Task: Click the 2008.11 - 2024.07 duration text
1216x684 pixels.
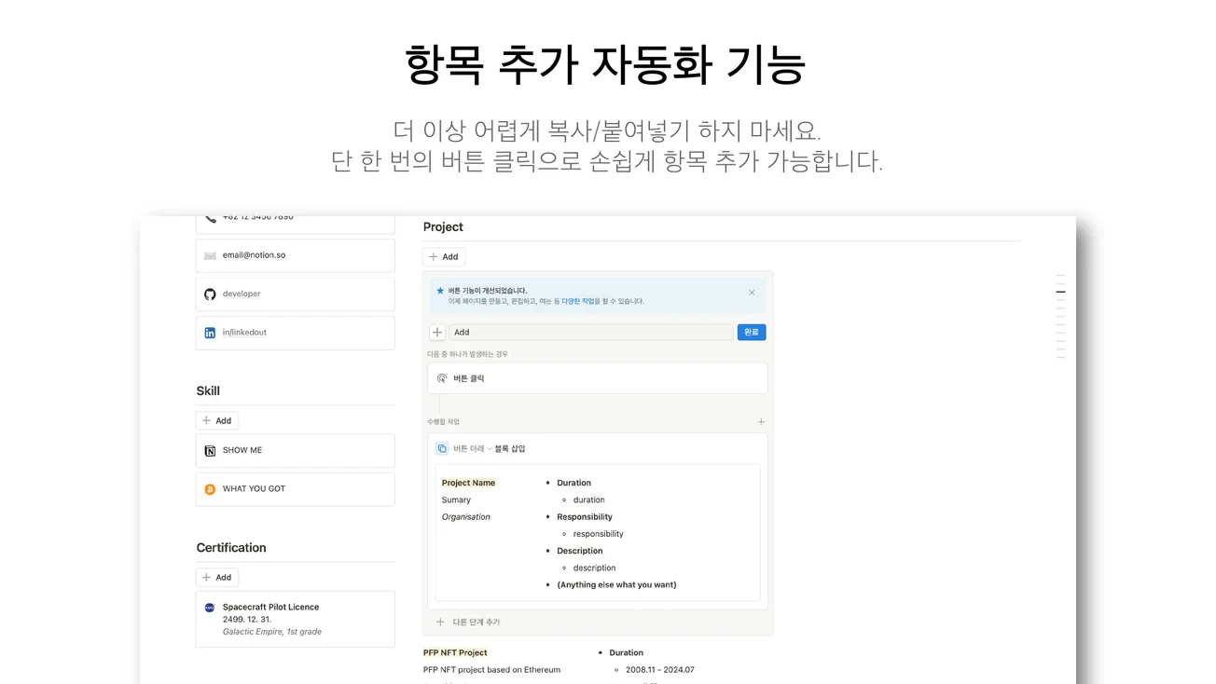Action: [x=659, y=669]
